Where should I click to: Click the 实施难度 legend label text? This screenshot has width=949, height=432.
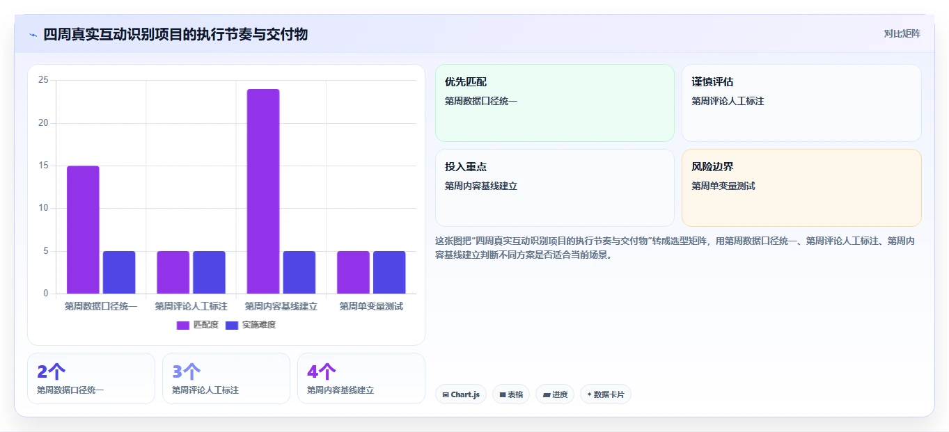pos(259,325)
